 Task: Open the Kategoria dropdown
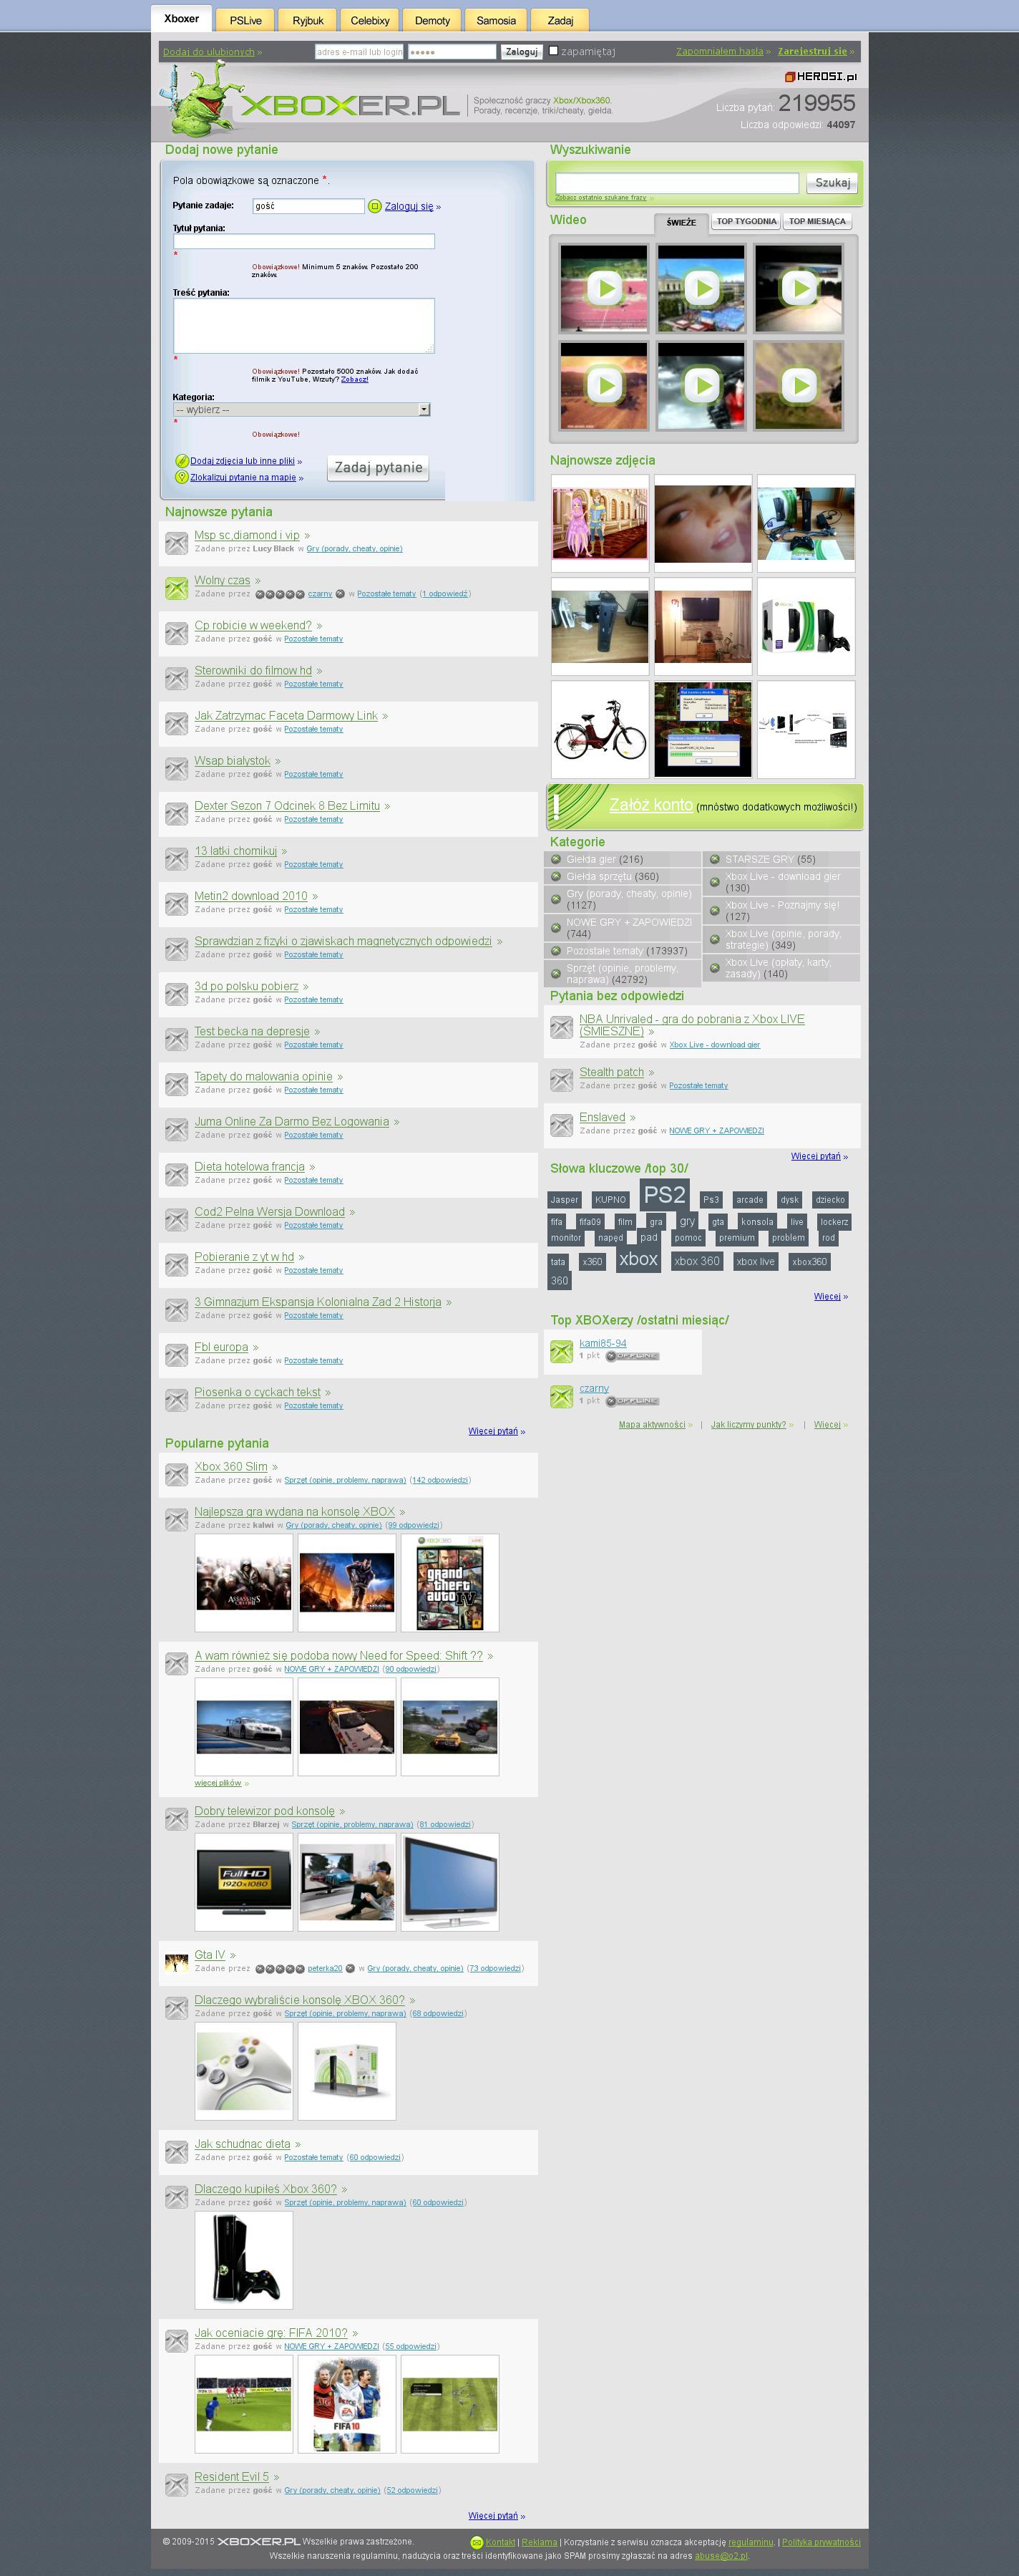tap(301, 410)
